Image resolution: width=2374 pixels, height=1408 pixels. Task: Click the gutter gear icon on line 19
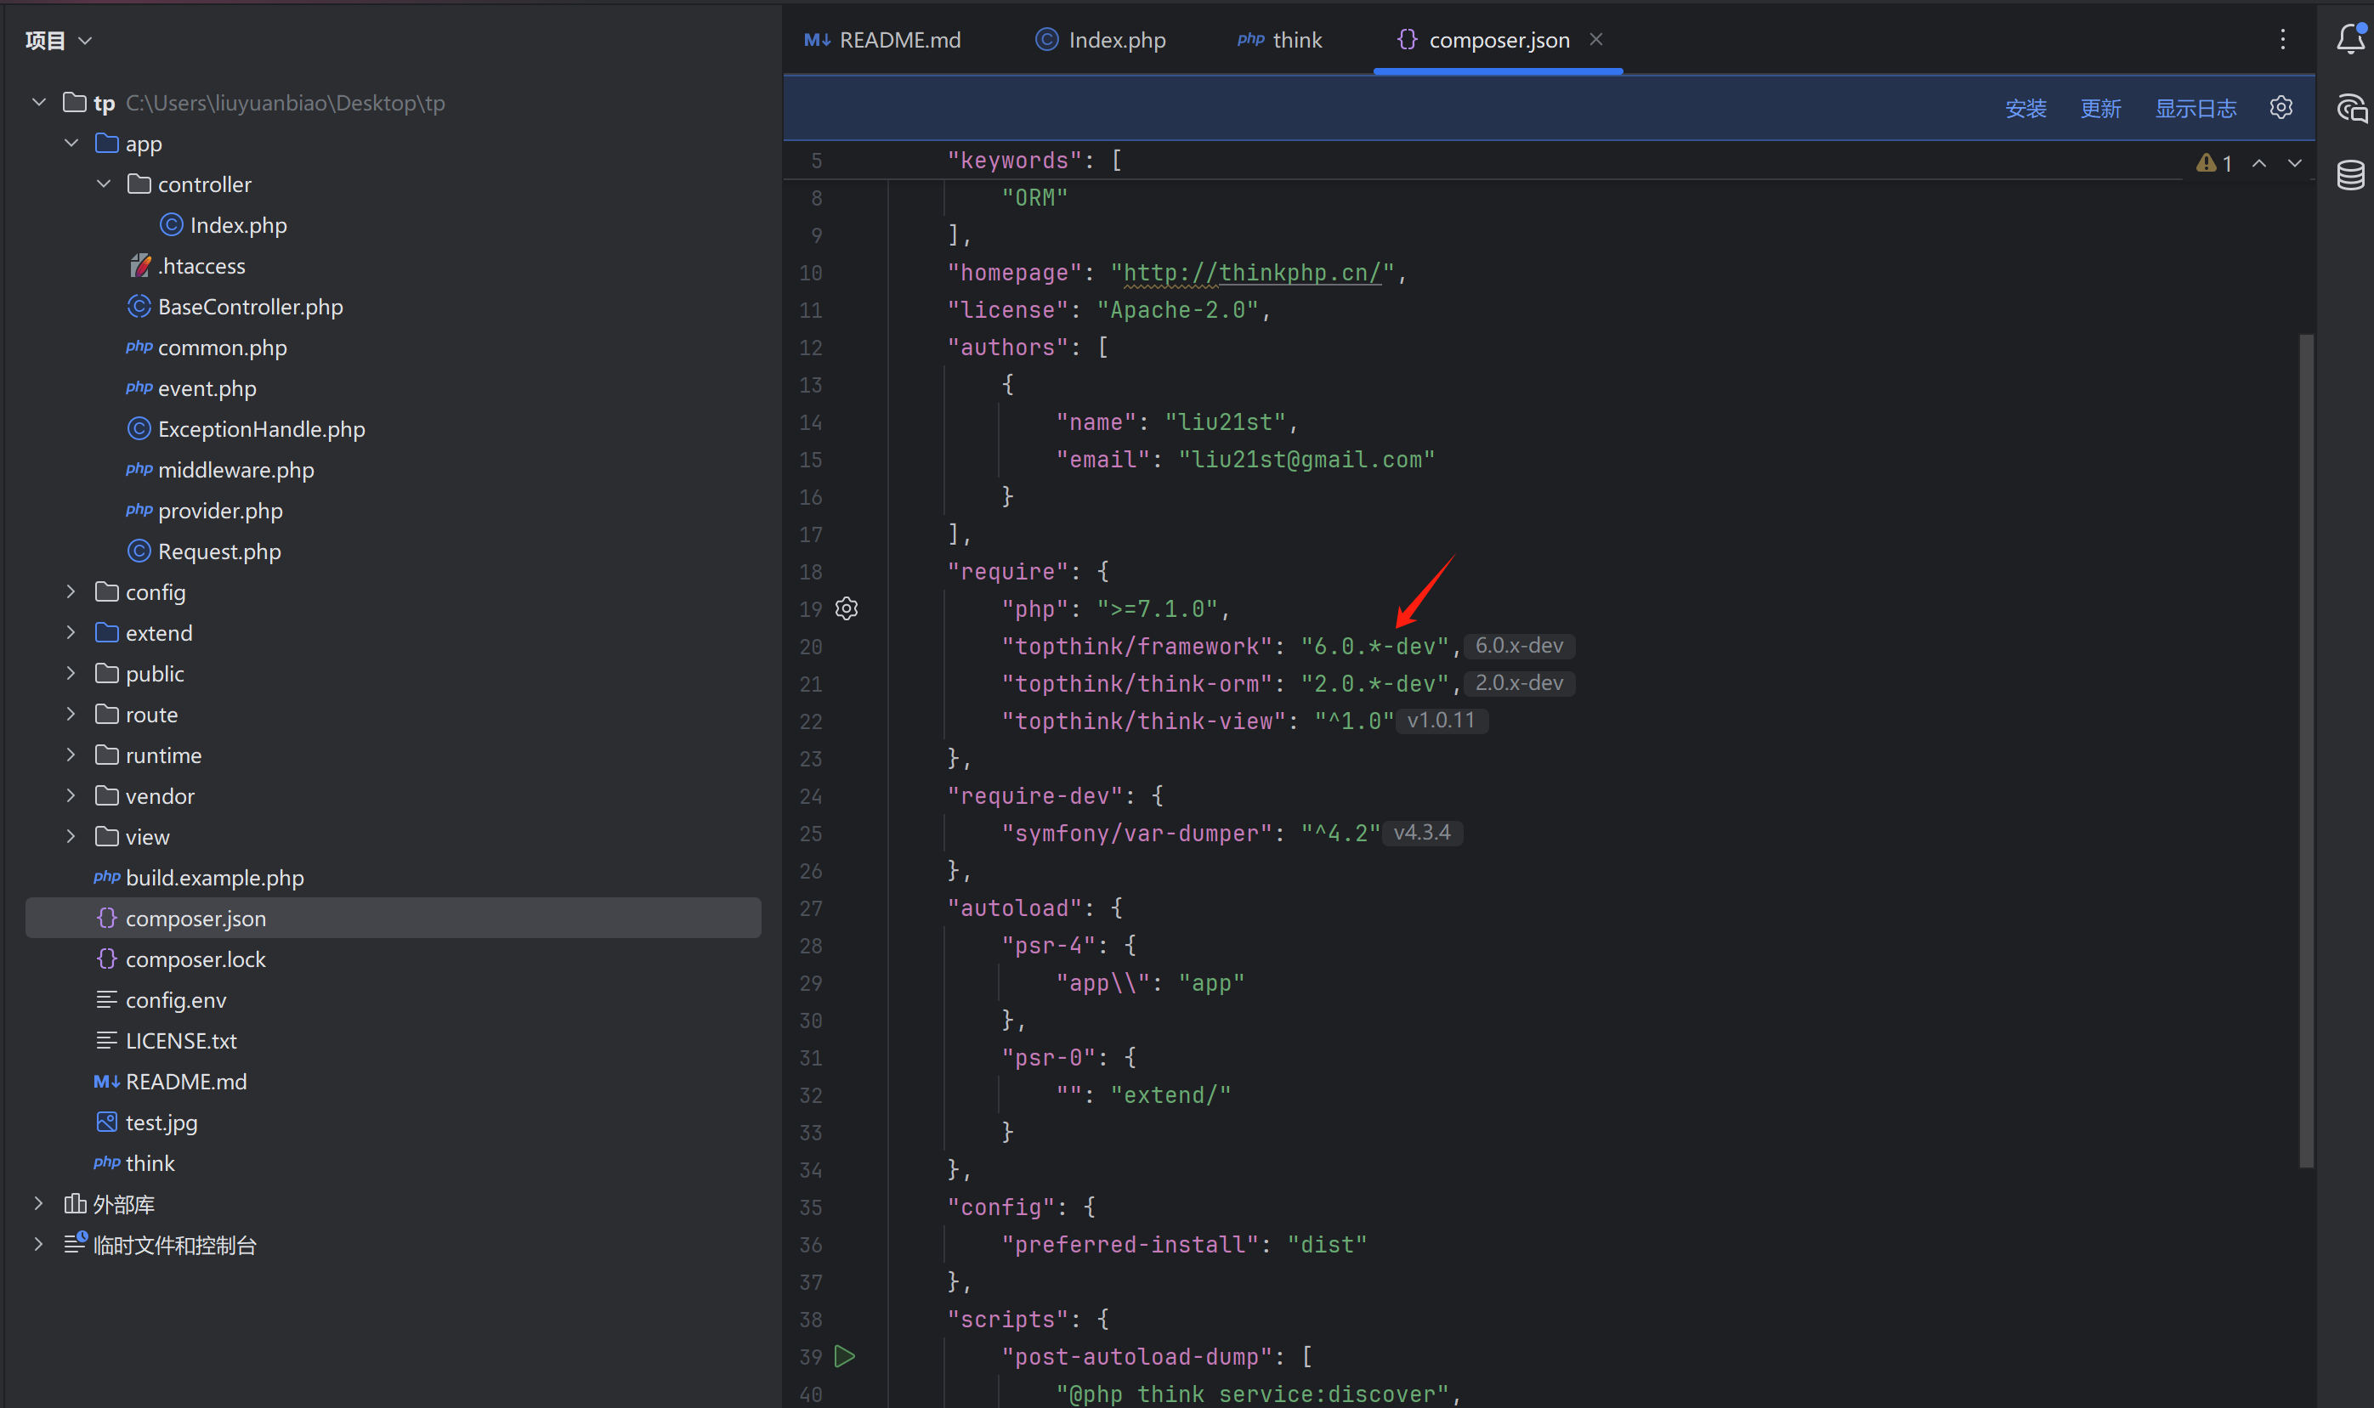point(847,609)
